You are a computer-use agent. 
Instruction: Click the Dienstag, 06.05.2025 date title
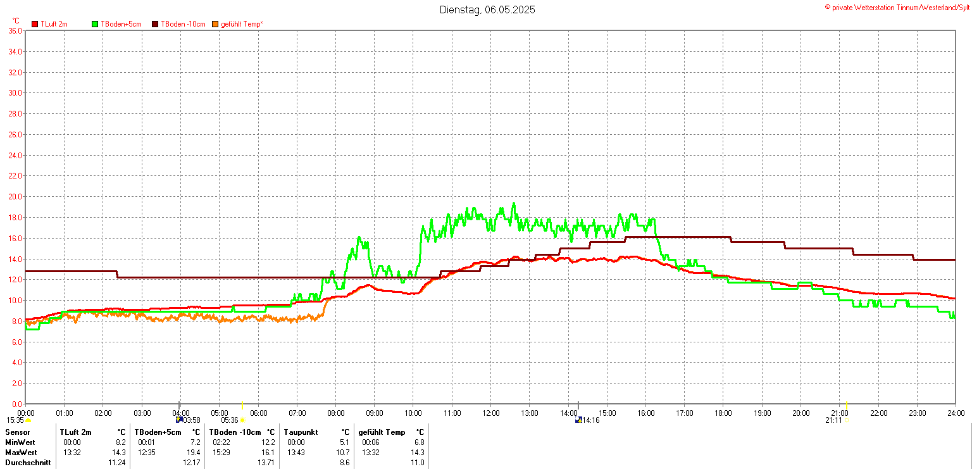tap(487, 9)
